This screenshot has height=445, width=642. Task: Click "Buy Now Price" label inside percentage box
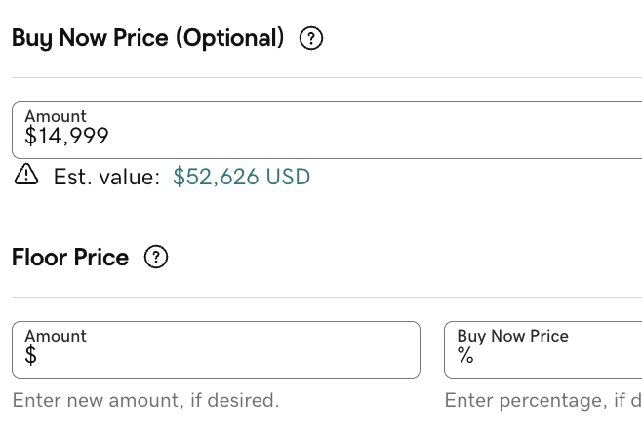[512, 337]
